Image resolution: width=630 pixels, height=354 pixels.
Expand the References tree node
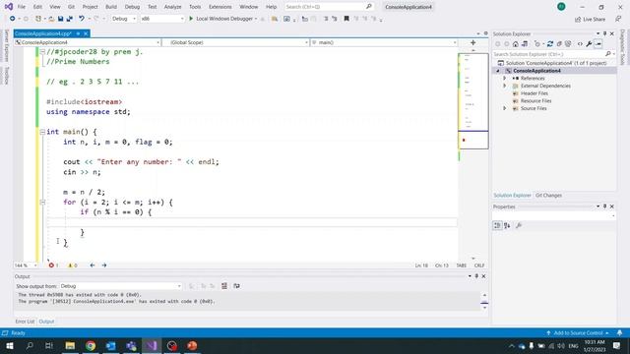(x=505, y=79)
